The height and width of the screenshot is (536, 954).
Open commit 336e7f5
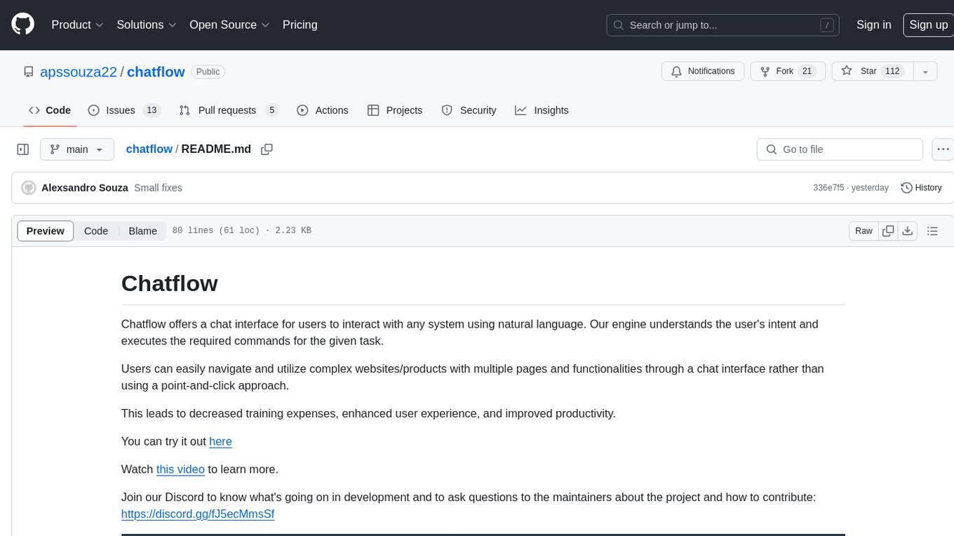pos(828,187)
